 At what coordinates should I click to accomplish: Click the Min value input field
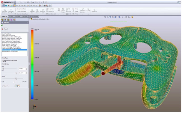pyautogui.click(x=22, y=69)
